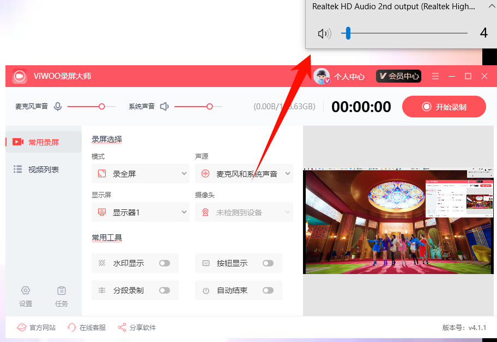
Task: Toggle the 水印显示 switch
Action: pos(165,263)
